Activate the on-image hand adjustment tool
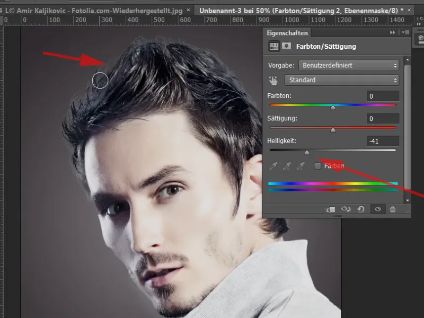 (273, 81)
